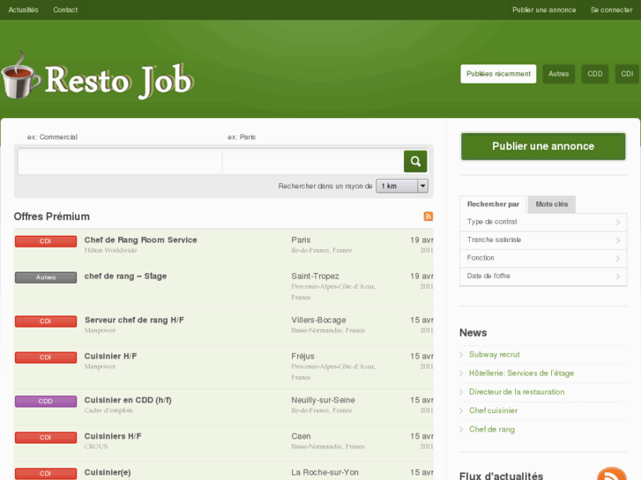This screenshot has height=480, width=641.
Task: Click the Autres badge for chef de rang – Stage
Action: [x=46, y=277]
